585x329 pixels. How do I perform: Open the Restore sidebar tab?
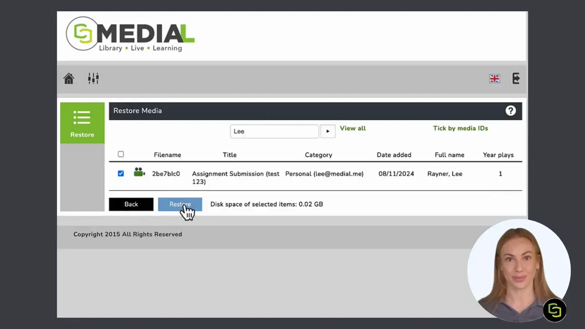pos(82,123)
